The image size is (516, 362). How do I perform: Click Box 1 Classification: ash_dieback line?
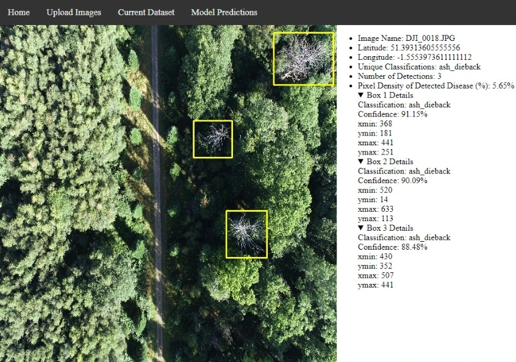[404, 105]
